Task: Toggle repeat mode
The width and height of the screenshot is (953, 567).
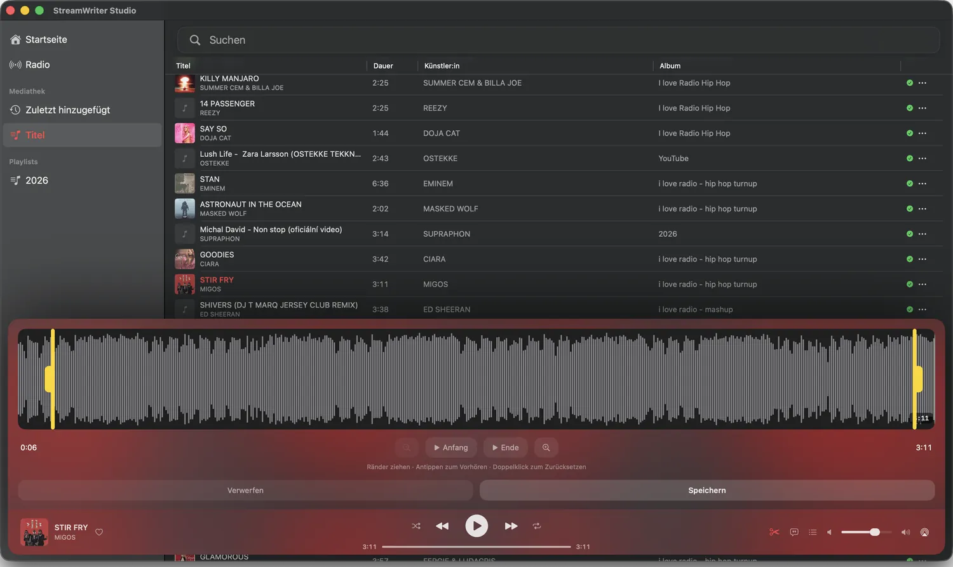Action: click(x=537, y=526)
